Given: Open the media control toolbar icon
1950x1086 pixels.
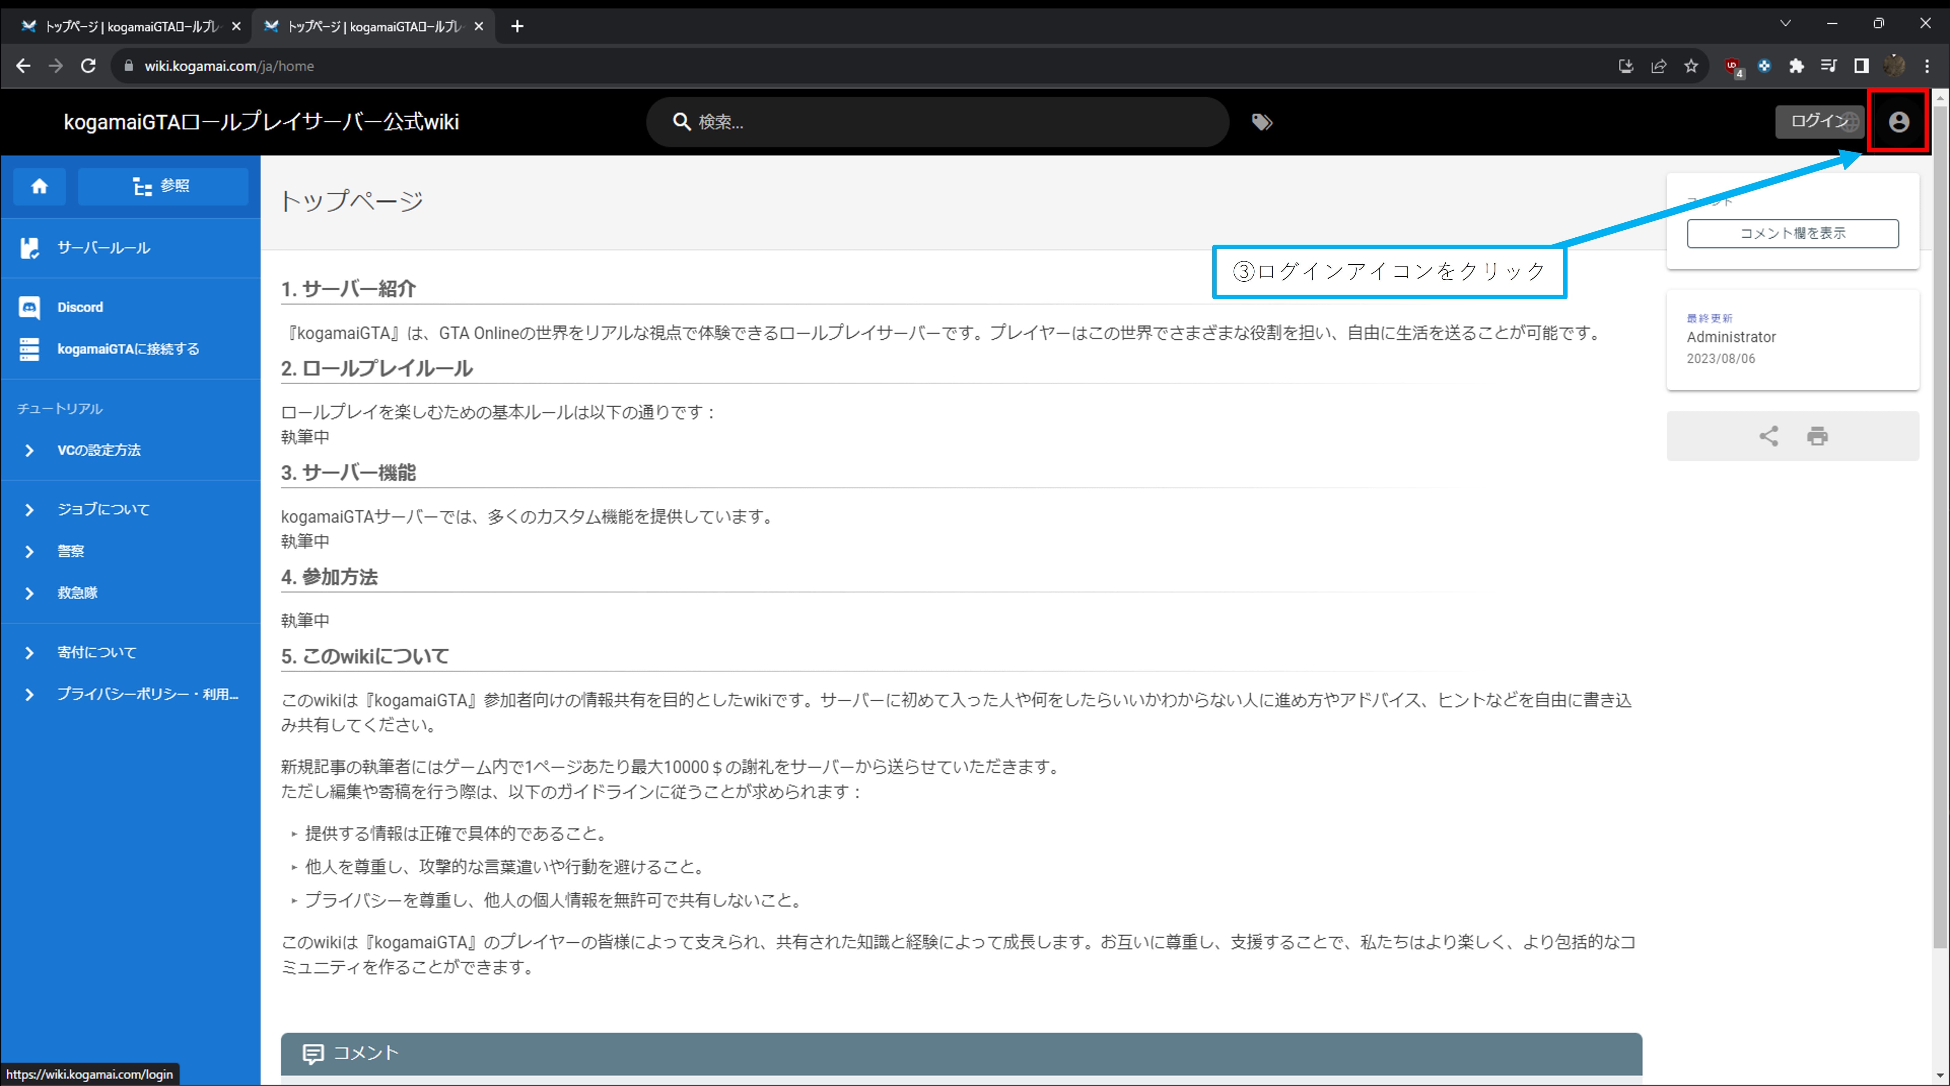Looking at the screenshot, I should (1829, 66).
